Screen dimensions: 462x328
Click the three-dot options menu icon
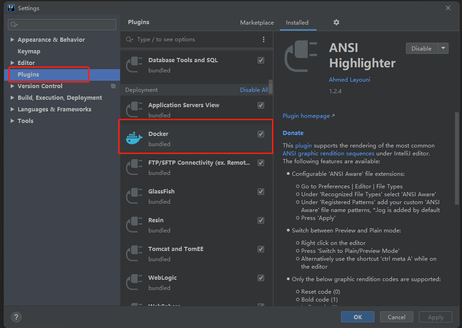pyautogui.click(x=264, y=39)
